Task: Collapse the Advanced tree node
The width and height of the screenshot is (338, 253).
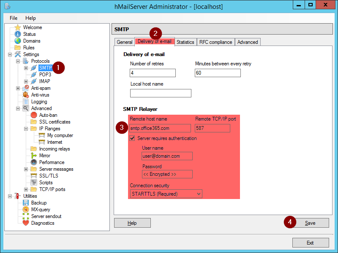Action: pos(18,108)
